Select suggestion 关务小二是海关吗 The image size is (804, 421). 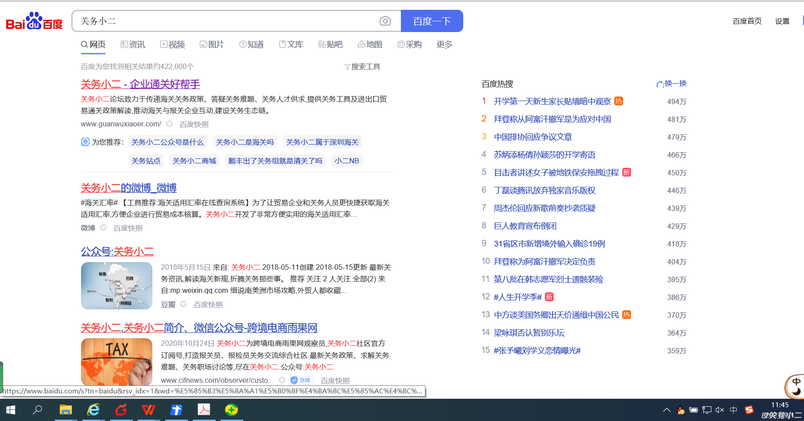[245, 142]
